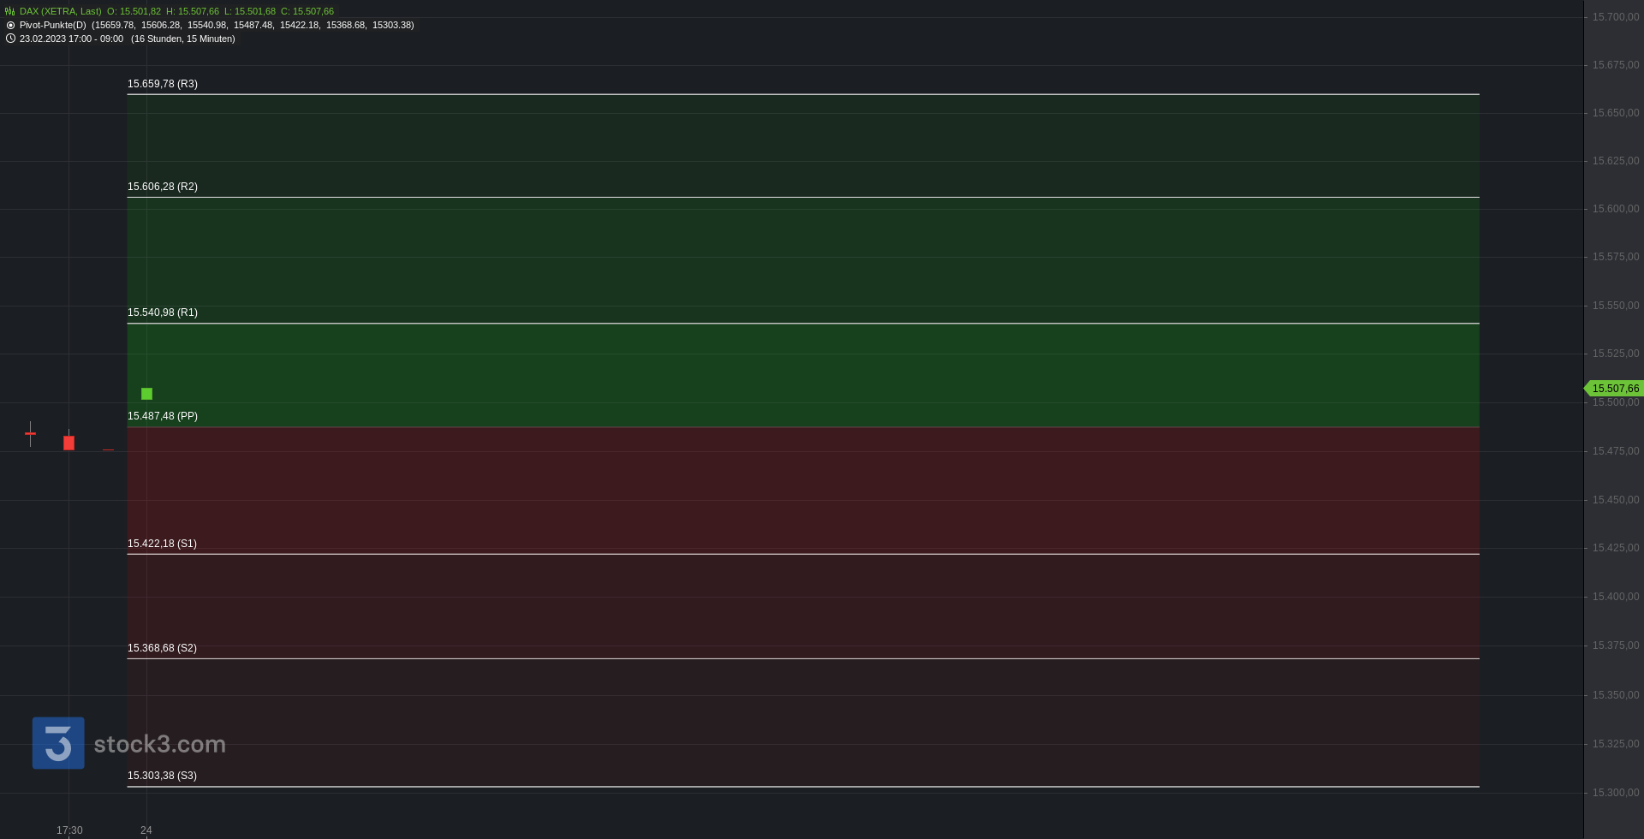
Task: Click the 15.303,38 (S3) level label
Action: pos(162,776)
